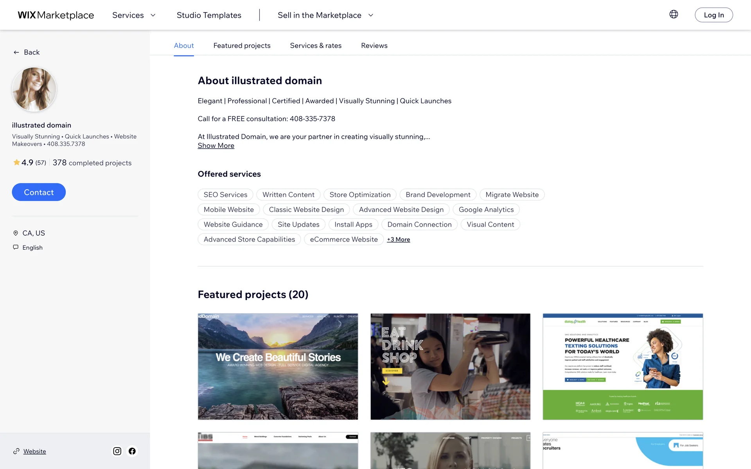Click the designer's profile photo avatar
This screenshot has width=751, height=469.
pyautogui.click(x=34, y=89)
